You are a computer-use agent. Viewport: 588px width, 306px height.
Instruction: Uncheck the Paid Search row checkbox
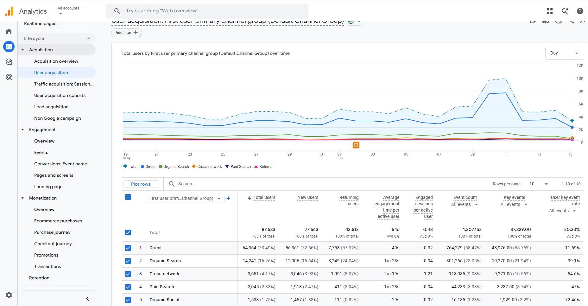(x=128, y=287)
